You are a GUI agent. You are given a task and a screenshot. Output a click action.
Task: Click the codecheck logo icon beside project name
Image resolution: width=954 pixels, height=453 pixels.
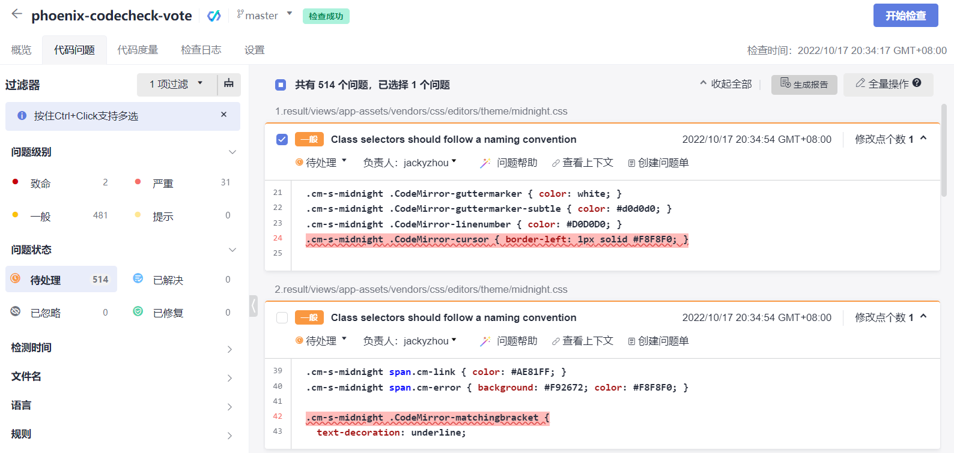pyautogui.click(x=214, y=16)
